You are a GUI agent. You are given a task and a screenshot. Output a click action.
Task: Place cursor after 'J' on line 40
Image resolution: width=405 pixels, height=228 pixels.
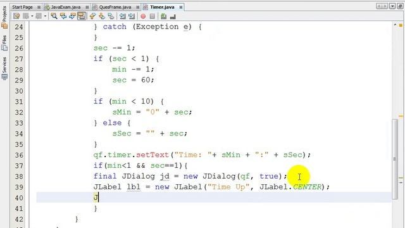(x=99, y=198)
